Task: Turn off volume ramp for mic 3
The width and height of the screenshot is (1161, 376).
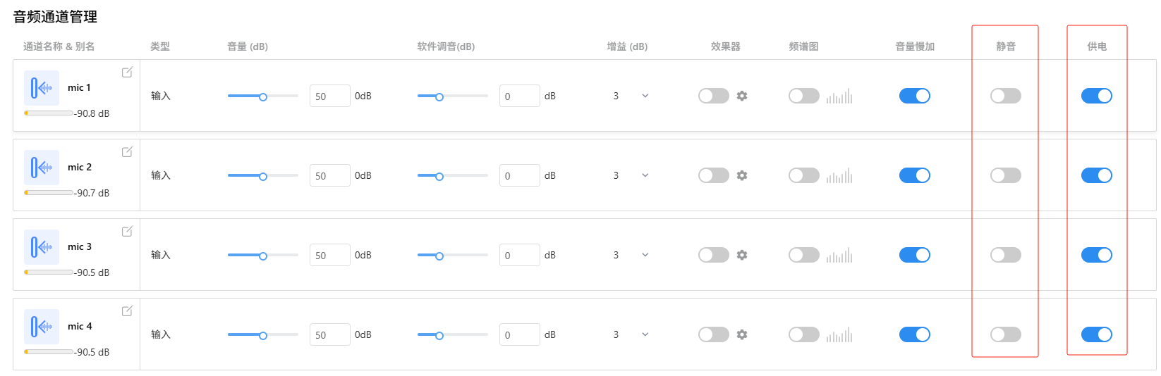Action: [x=914, y=255]
